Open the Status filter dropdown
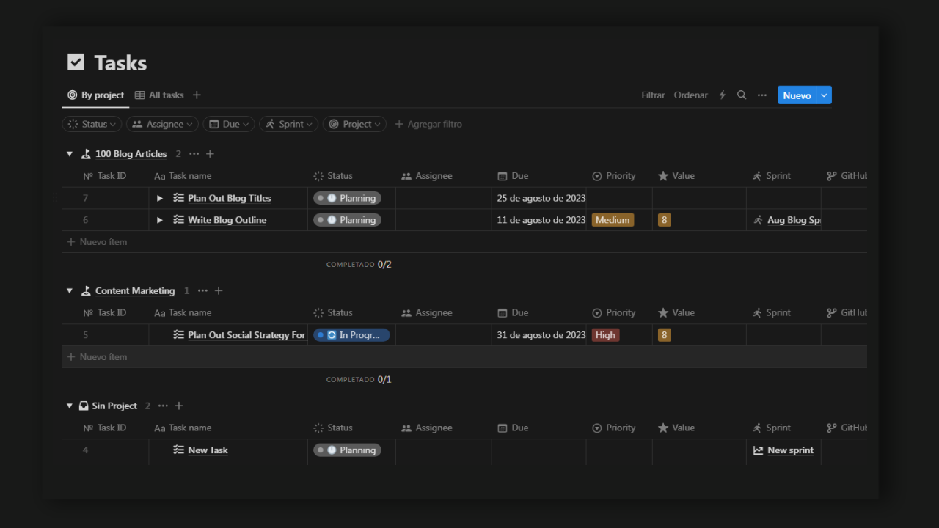This screenshot has height=528, width=939. coord(92,124)
